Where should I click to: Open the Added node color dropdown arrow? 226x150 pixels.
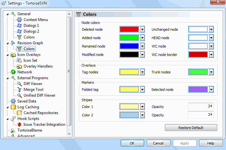142,38
